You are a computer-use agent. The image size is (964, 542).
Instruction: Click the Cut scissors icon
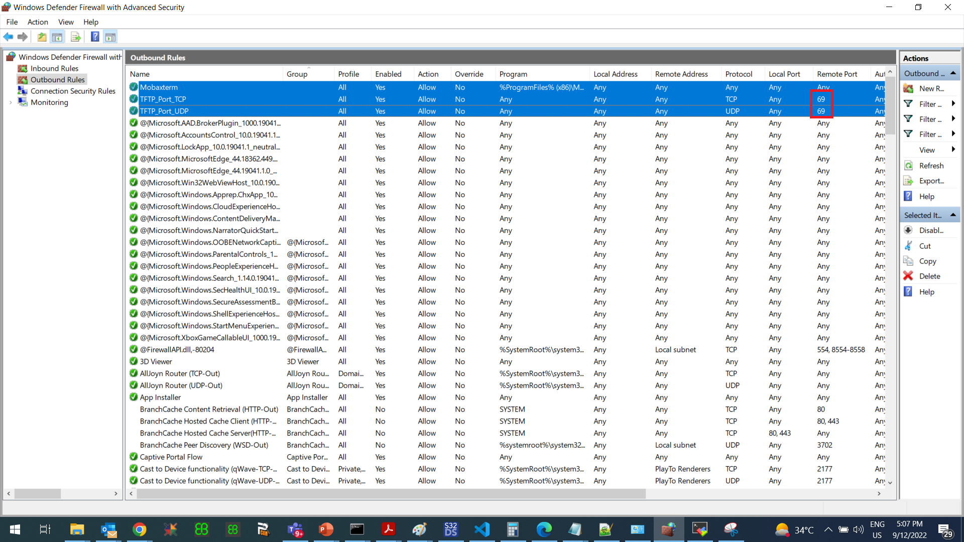(908, 246)
